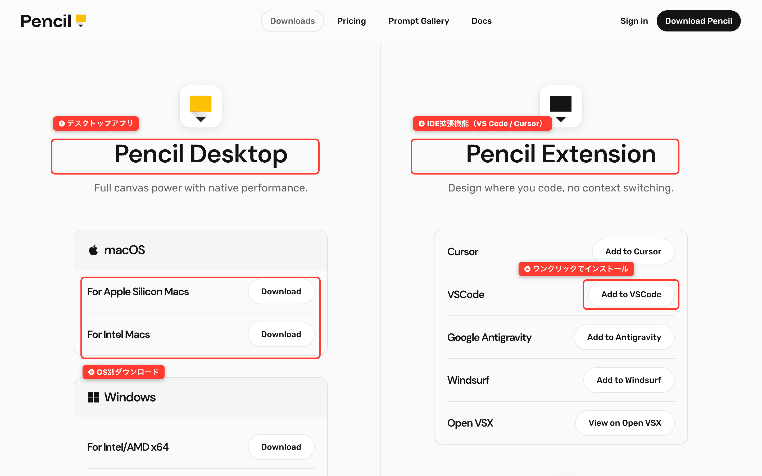Click the yellow Pencil Desktop app icon
This screenshot has height=476, width=762.
(201, 106)
